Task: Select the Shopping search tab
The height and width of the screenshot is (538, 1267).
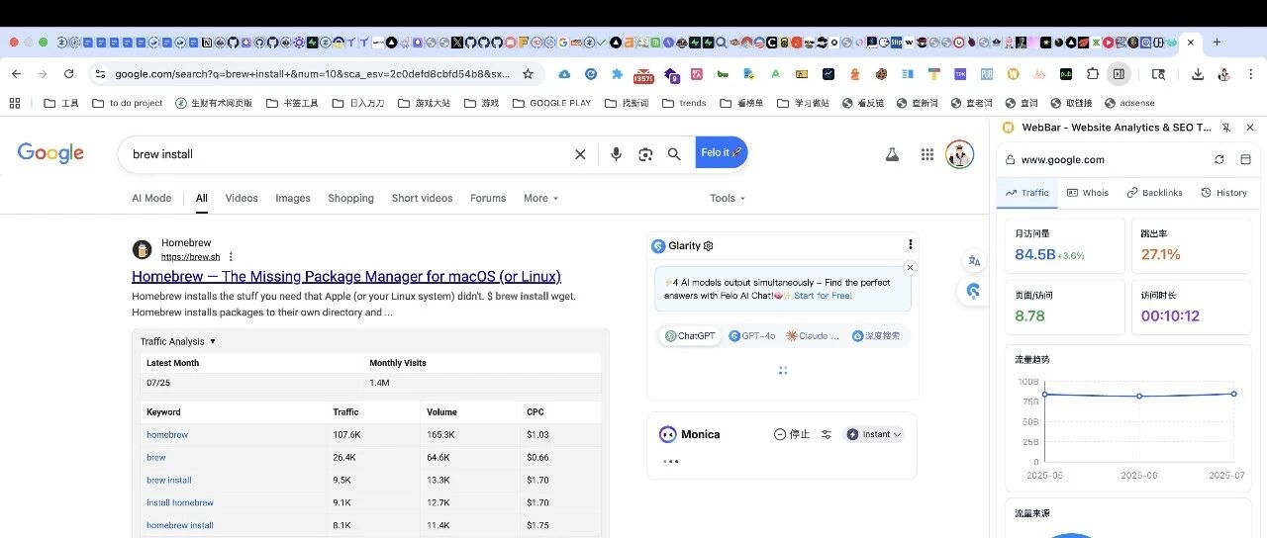Action: coord(351,198)
